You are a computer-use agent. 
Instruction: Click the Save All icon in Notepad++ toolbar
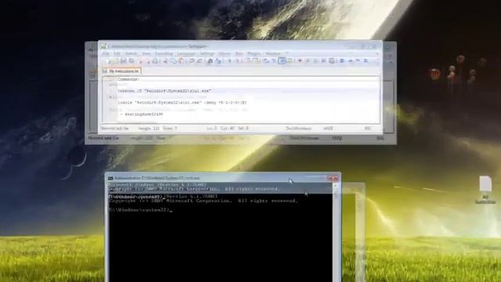[132, 61]
